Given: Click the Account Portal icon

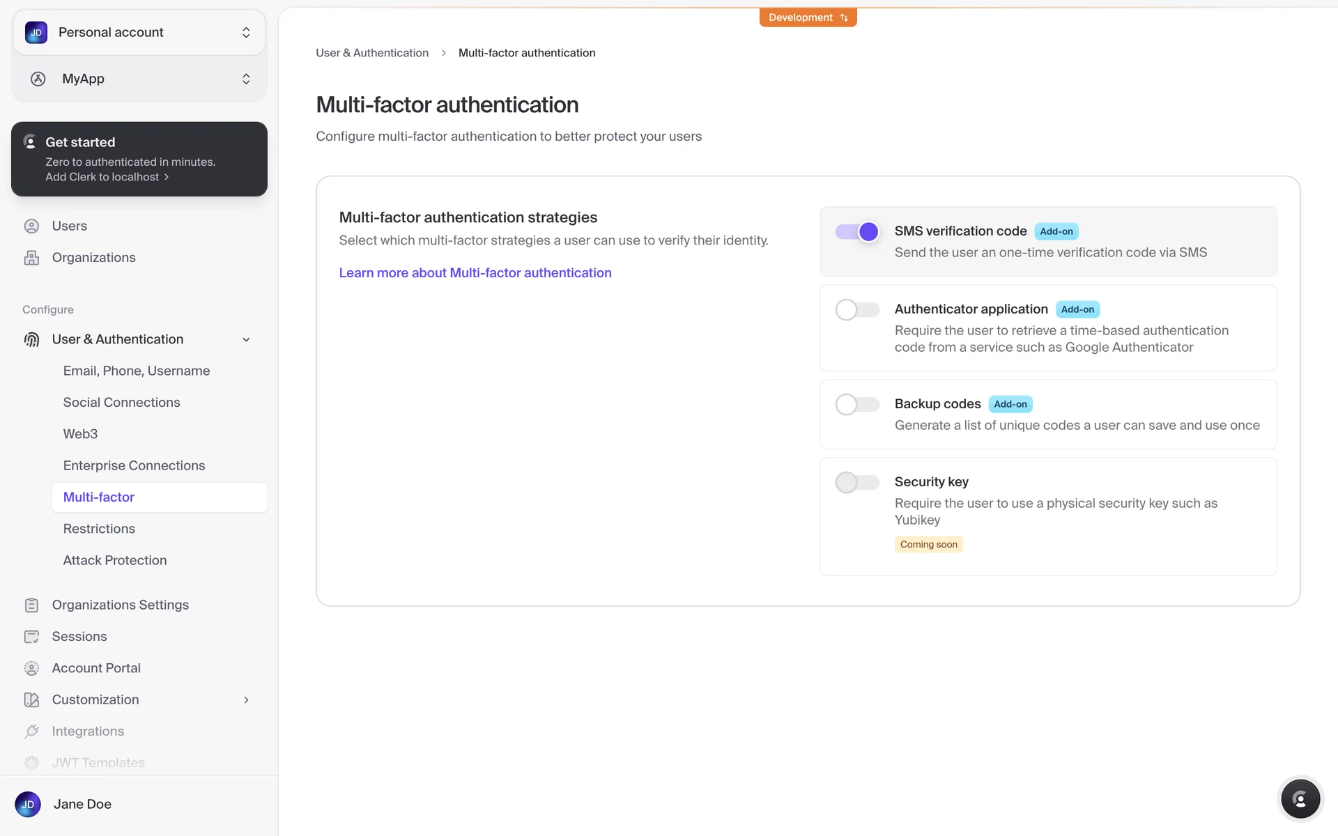Looking at the screenshot, I should 31,668.
